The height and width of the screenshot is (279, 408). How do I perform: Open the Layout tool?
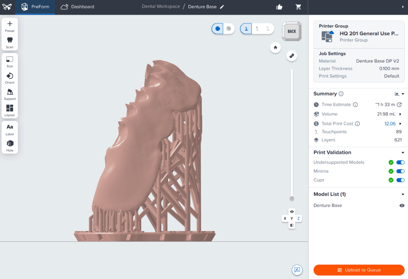click(x=10, y=111)
